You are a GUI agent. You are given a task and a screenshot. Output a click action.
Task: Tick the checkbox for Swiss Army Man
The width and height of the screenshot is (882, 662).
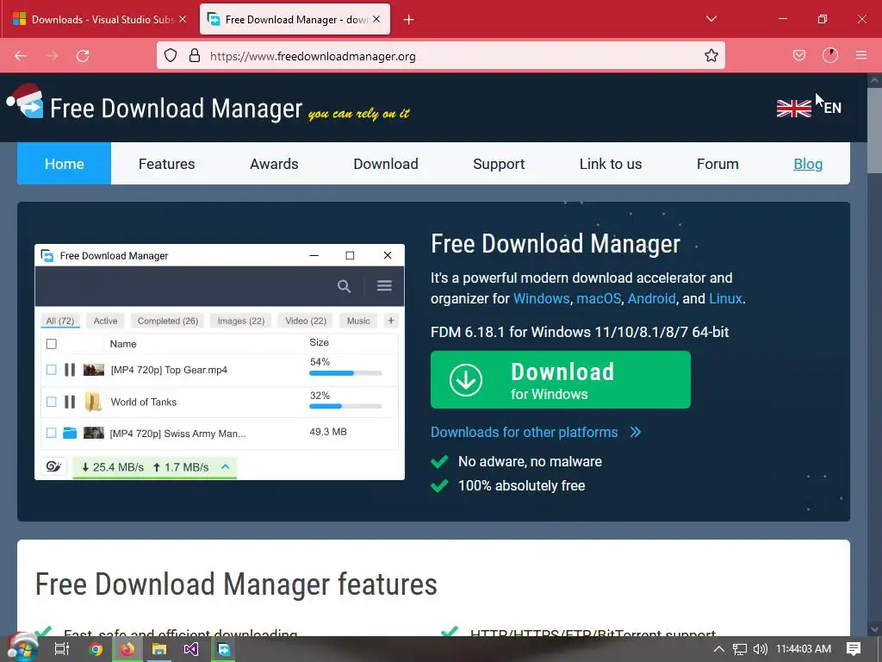pos(51,433)
